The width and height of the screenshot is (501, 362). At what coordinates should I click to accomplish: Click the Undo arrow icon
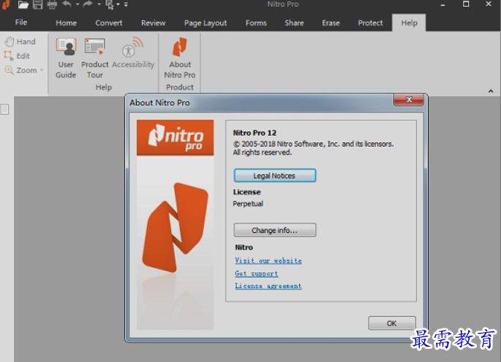pyautogui.click(x=67, y=4)
